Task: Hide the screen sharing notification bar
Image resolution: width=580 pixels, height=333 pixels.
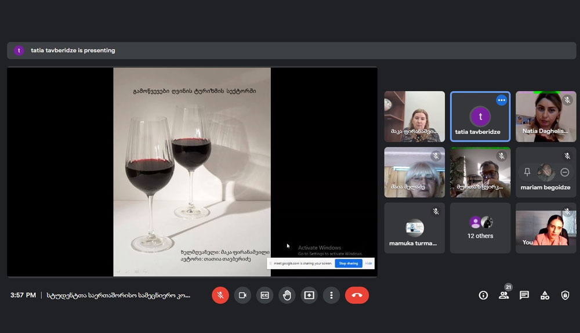Action: tap(368, 263)
